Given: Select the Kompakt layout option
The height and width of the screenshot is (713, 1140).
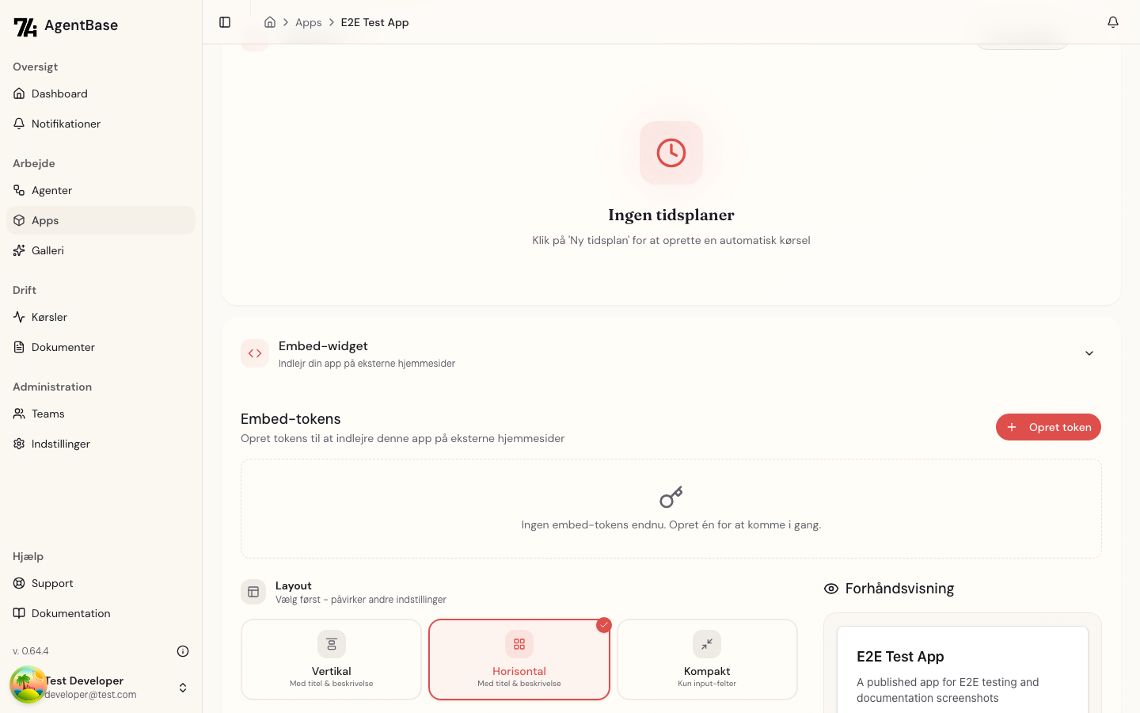Looking at the screenshot, I should (x=707, y=659).
